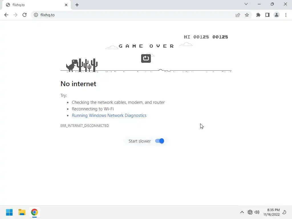Close the flixhq.to tab

coord(66,5)
